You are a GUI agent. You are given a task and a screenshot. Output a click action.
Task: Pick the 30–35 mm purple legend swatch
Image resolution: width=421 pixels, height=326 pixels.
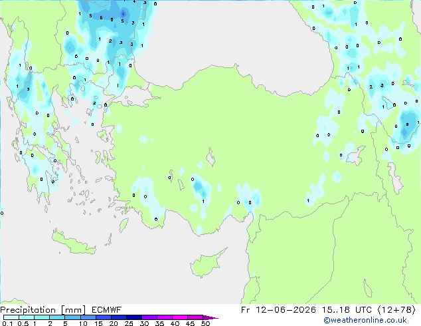[x=149, y=317]
